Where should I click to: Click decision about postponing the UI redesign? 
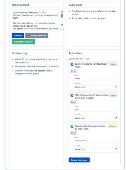click(34, 72)
